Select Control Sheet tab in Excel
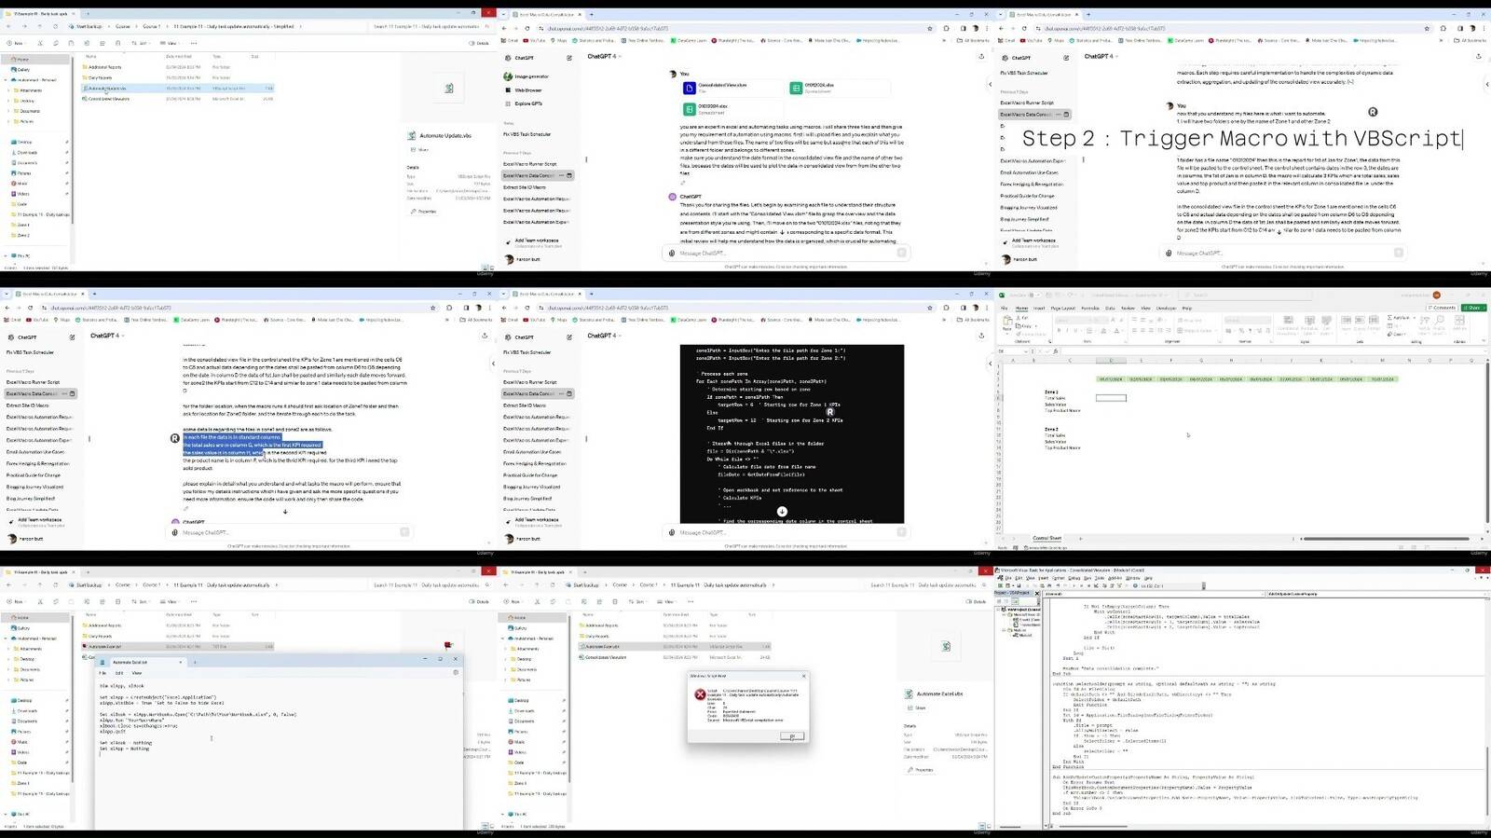Viewport: 1491px width, 838px height. tap(1046, 538)
